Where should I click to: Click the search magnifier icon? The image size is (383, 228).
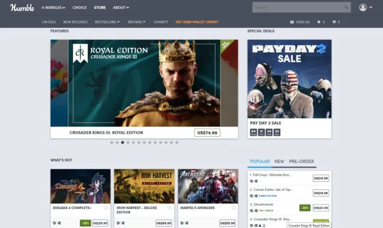(x=346, y=7)
